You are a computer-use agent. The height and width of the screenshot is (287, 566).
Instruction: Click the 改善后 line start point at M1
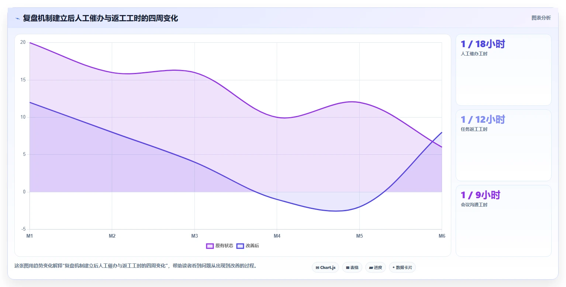(30, 102)
